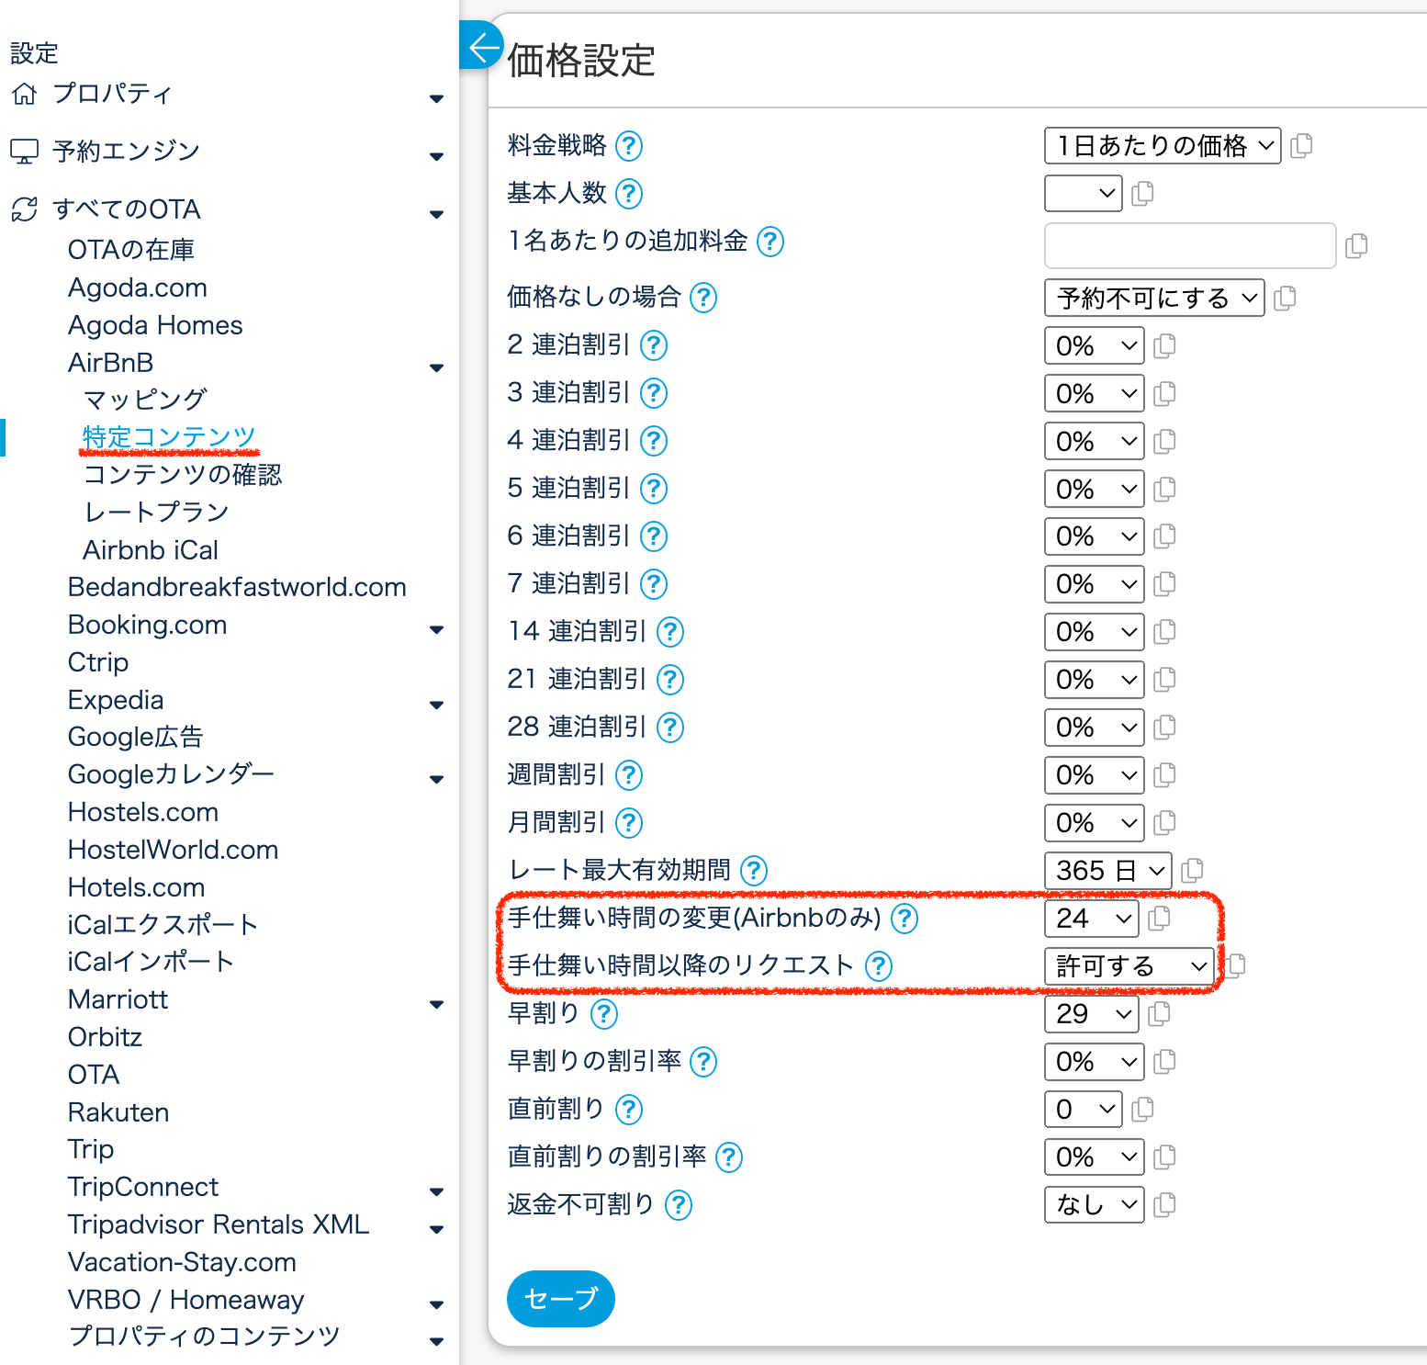Open the 料金戦略 dropdown
The width and height of the screenshot is (1427, 1365).
[x=1162, y=146]
